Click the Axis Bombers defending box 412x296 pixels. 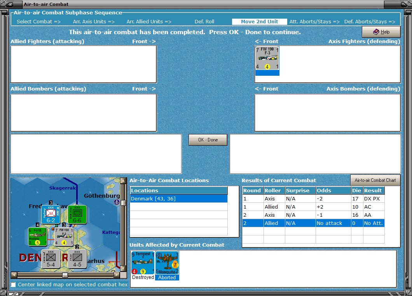click(328, 113)
